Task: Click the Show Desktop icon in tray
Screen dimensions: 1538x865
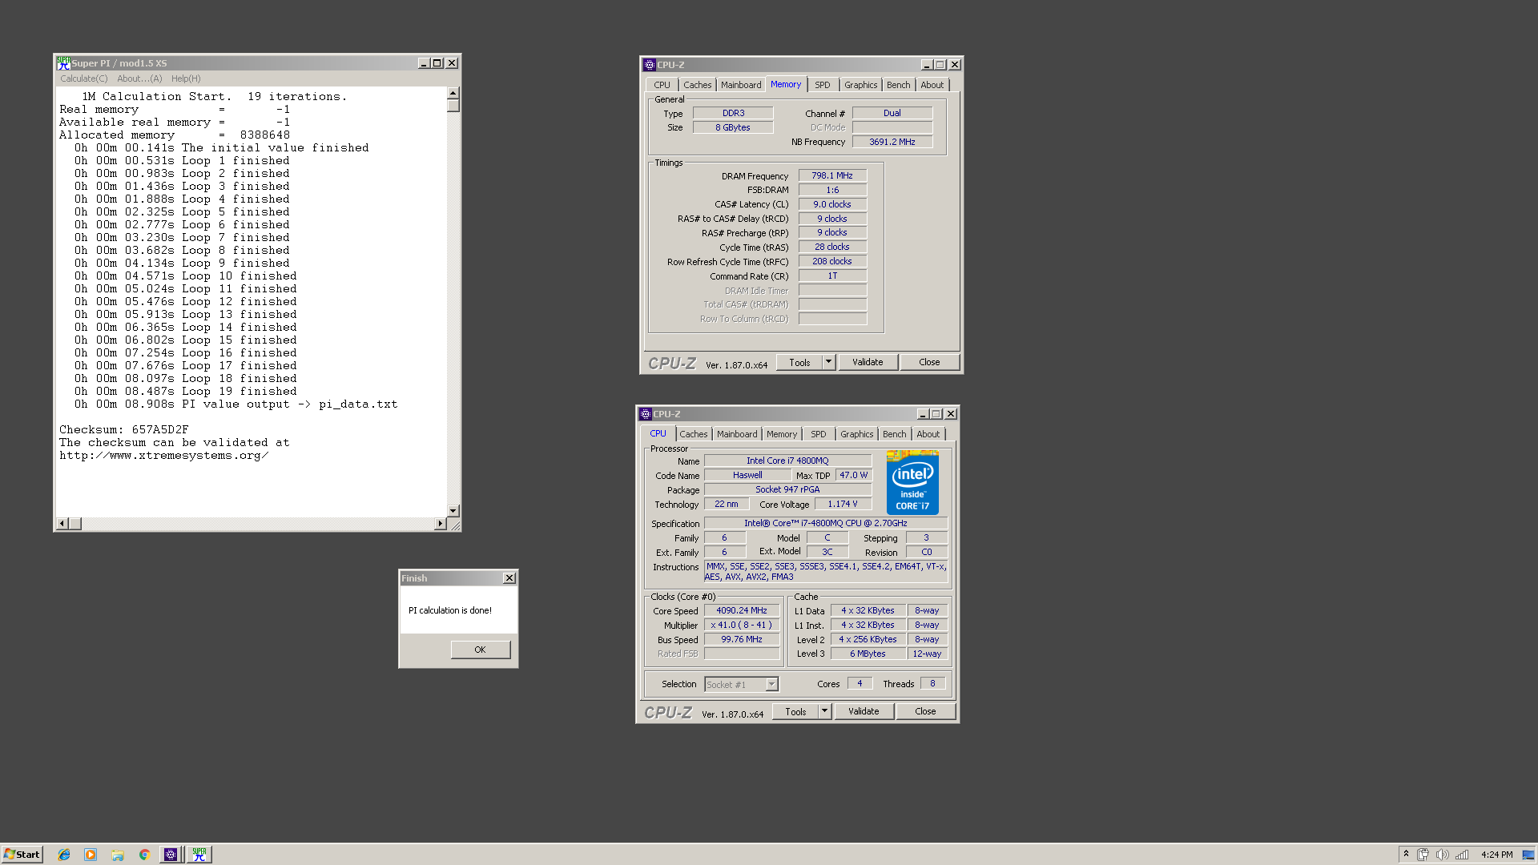Action: pyautogui.click(x=1528, y=855)
